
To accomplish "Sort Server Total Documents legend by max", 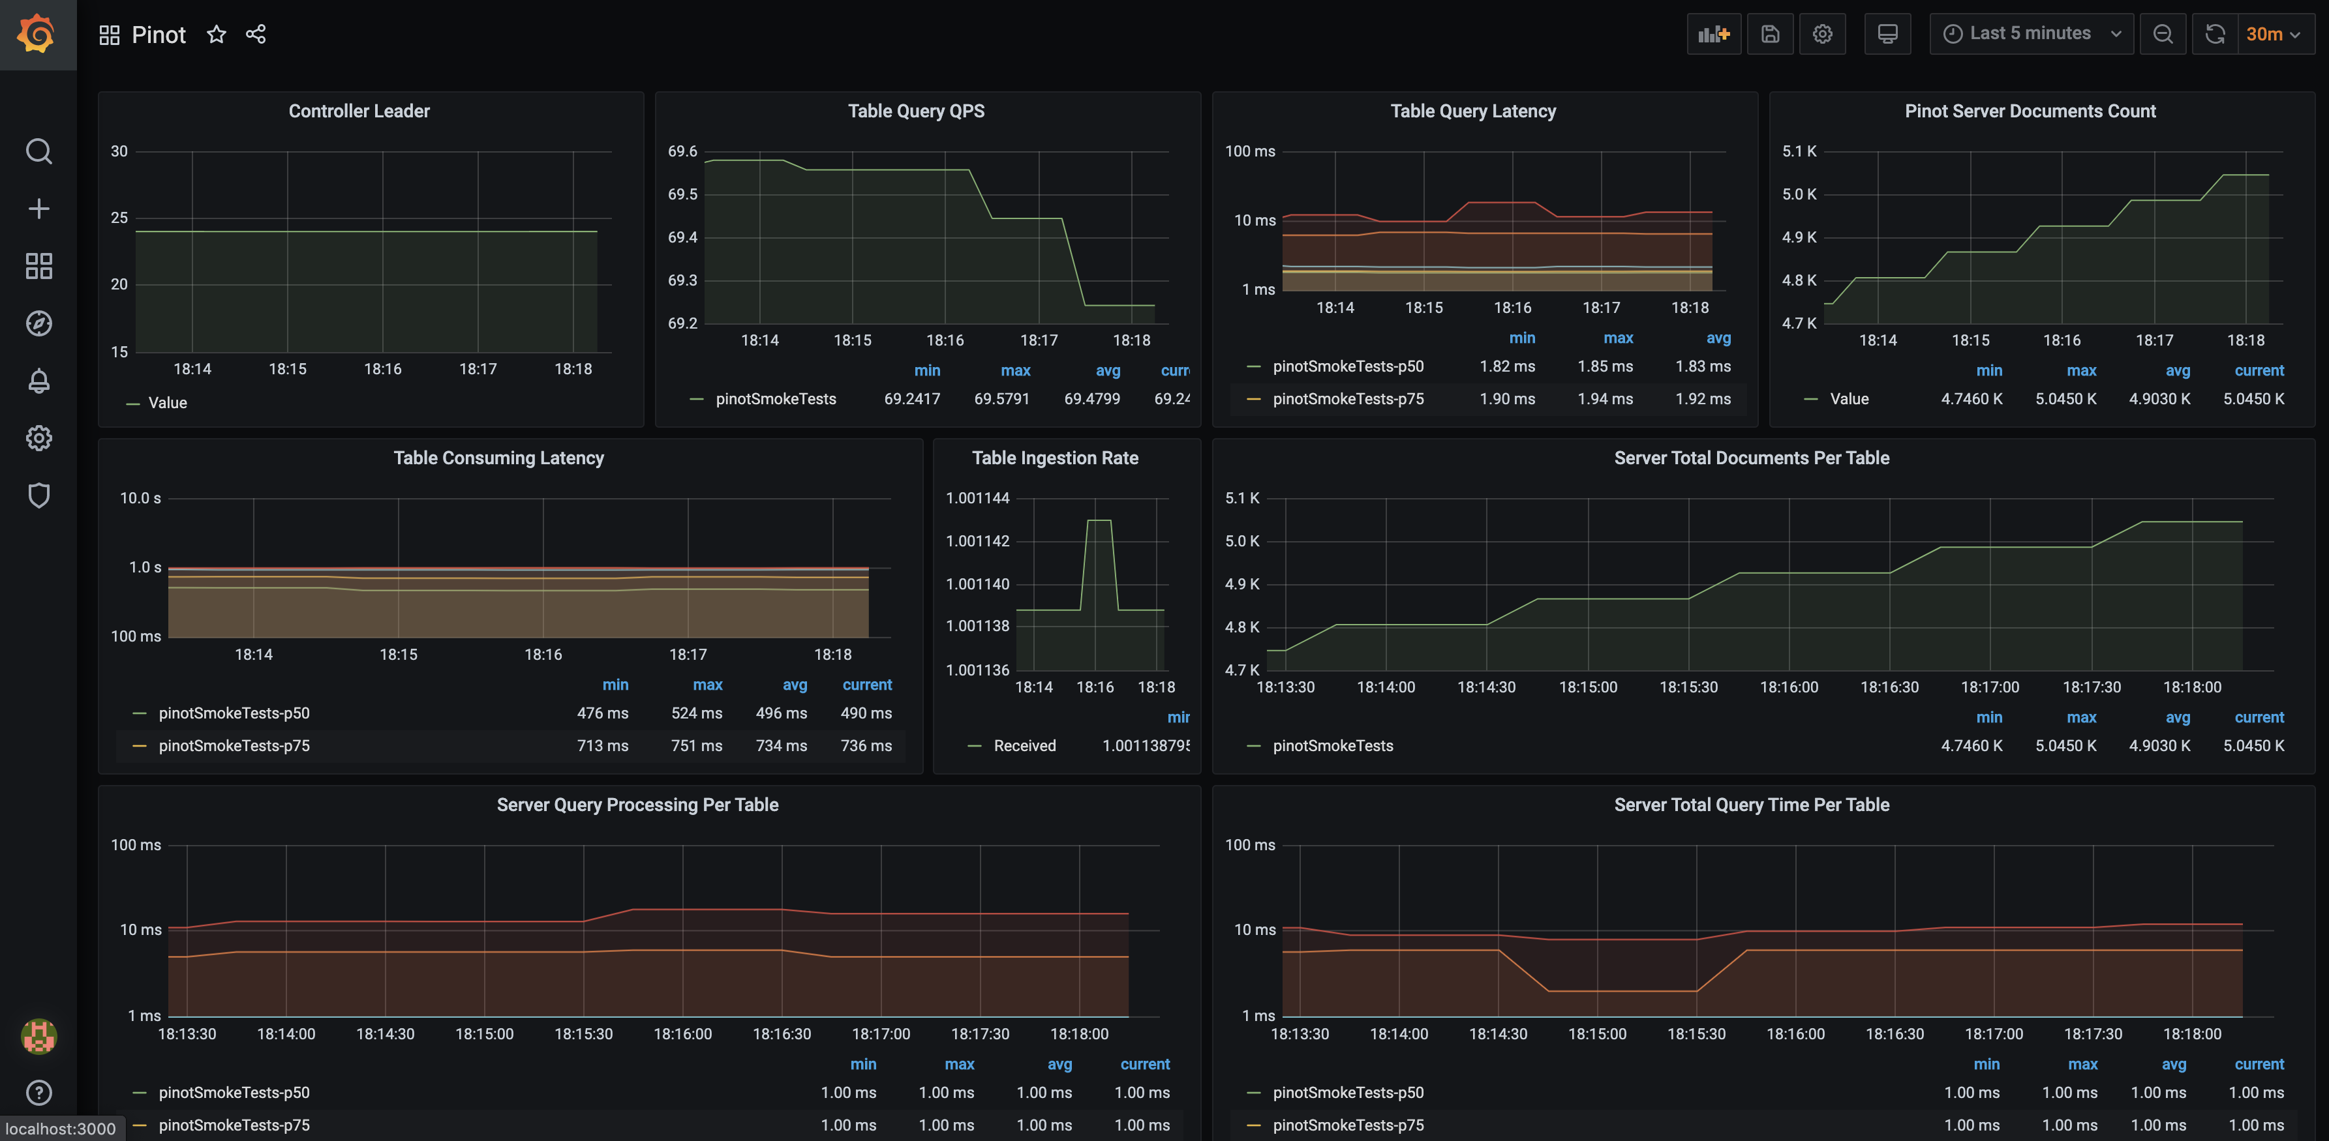I will [x=2080, y=717].
